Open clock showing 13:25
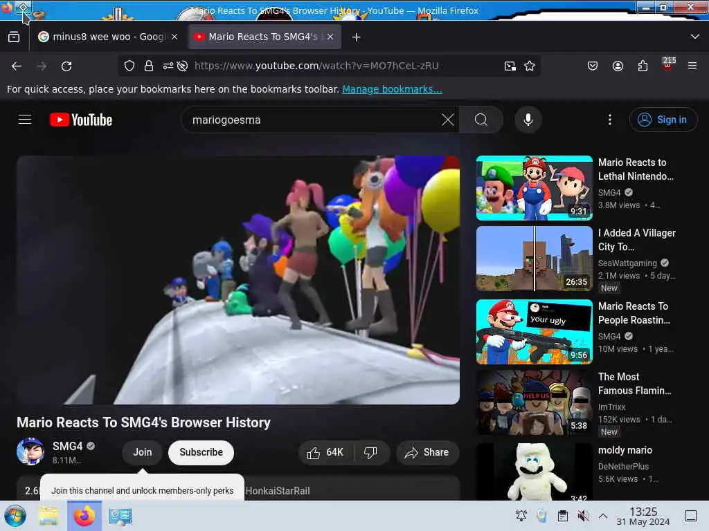The width and height of the screenshot is (709, 531). tap(643, 516)
